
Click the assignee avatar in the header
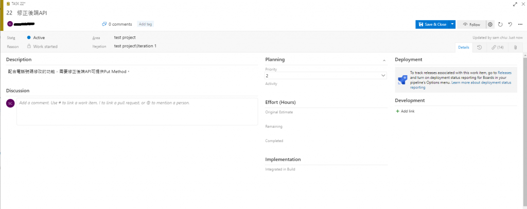[10, 24]
